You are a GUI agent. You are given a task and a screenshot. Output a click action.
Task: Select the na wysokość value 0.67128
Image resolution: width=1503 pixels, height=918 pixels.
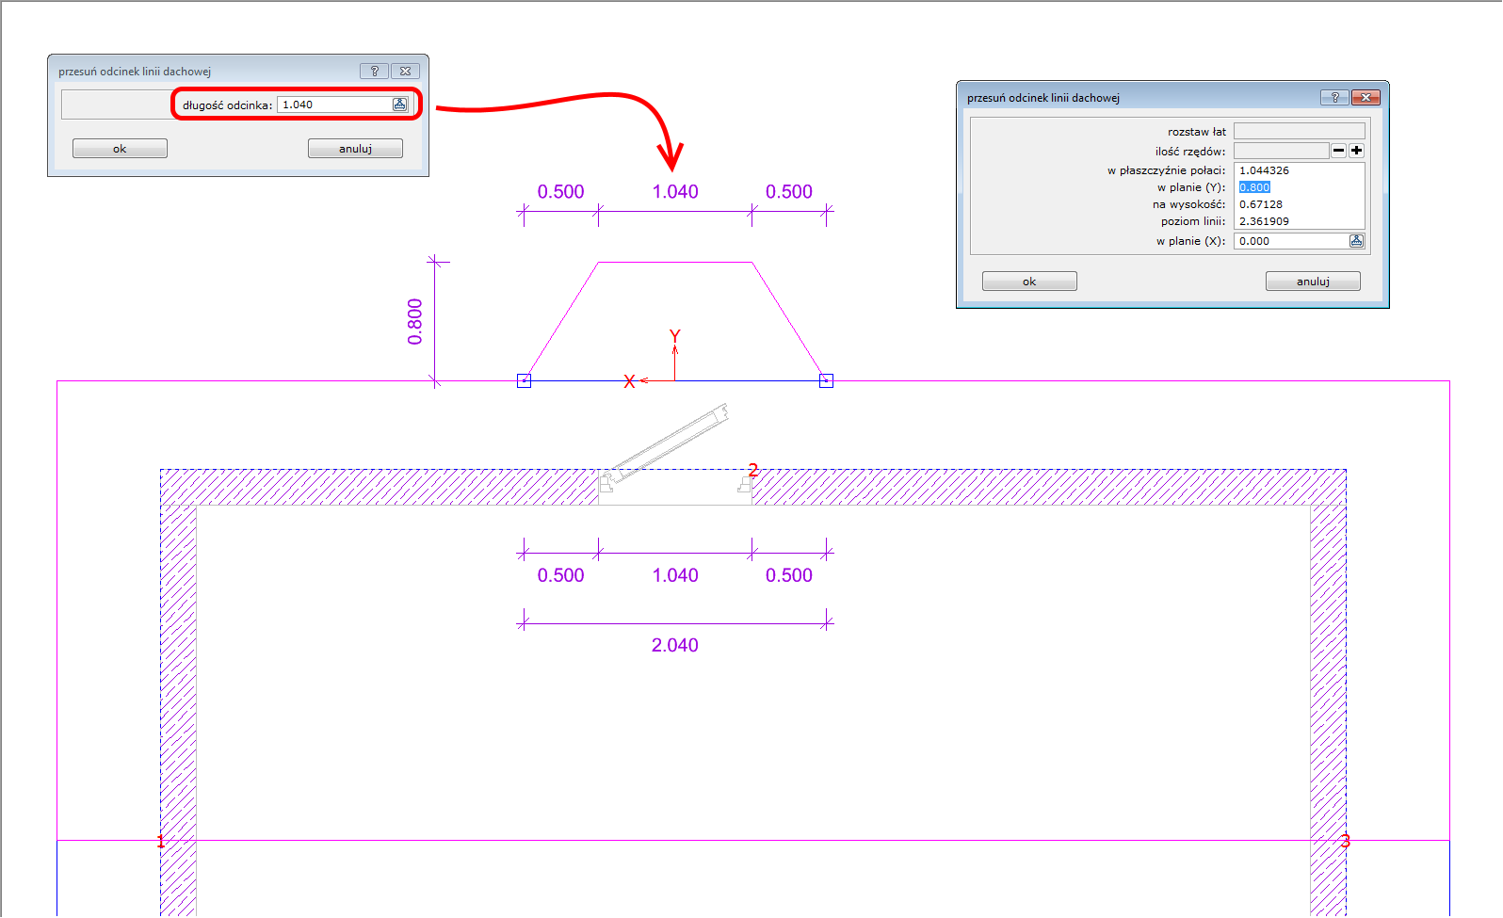pyautogui.click(x=1261, y=204)
